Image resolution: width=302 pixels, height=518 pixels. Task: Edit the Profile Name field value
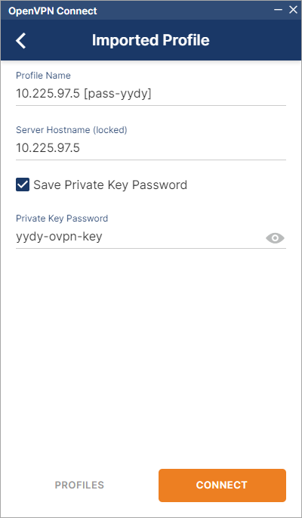[x=151, y=95]
